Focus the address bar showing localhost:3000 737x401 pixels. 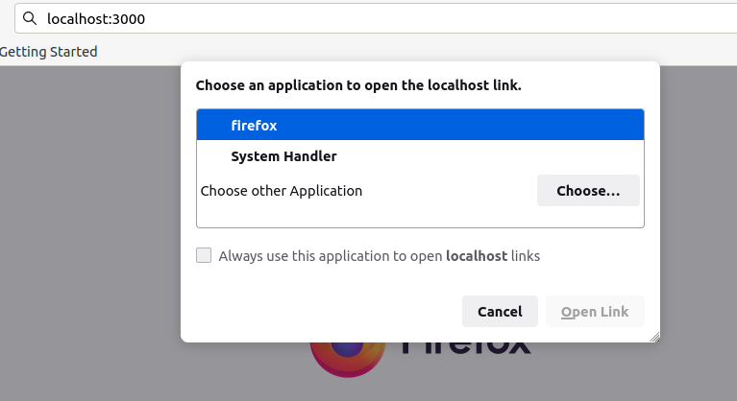click(x=376, y=19)
